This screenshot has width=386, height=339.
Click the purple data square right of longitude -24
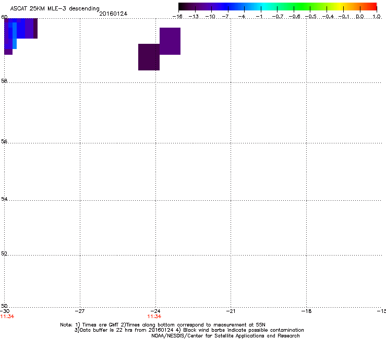coord(170,41)
